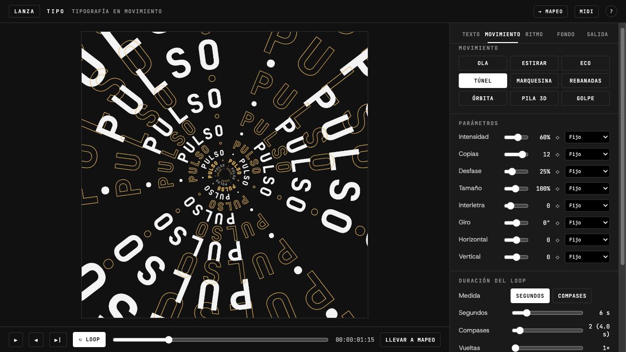Set loop measure to Compases
The height and width of the screenshot is (352, 626).
[572, 296]
